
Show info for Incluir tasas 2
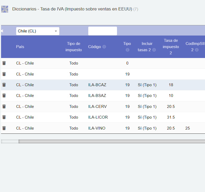coord(154,50)
